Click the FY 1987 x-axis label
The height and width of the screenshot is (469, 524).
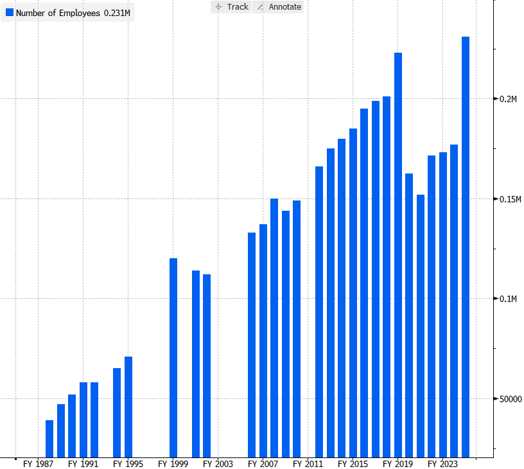pyautogui.click(x=38, y=463)
